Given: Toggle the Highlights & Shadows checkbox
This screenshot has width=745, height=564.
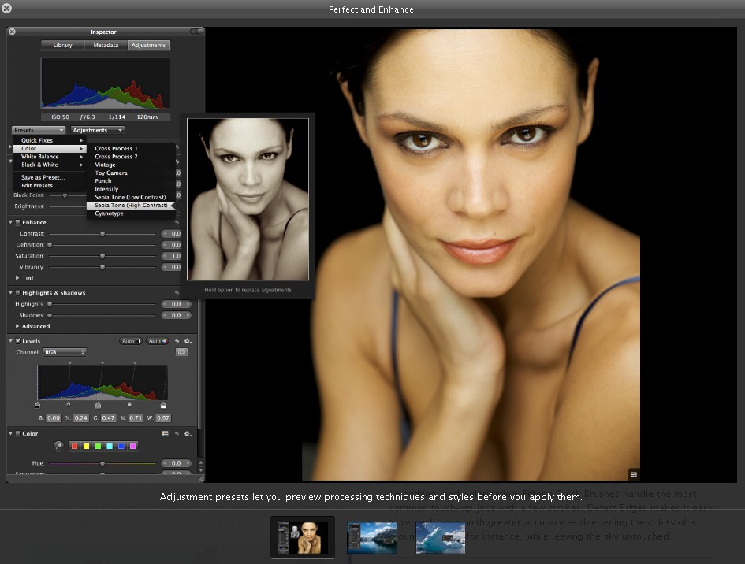Looking at the screenshot, I should click(x=18, y=293).
